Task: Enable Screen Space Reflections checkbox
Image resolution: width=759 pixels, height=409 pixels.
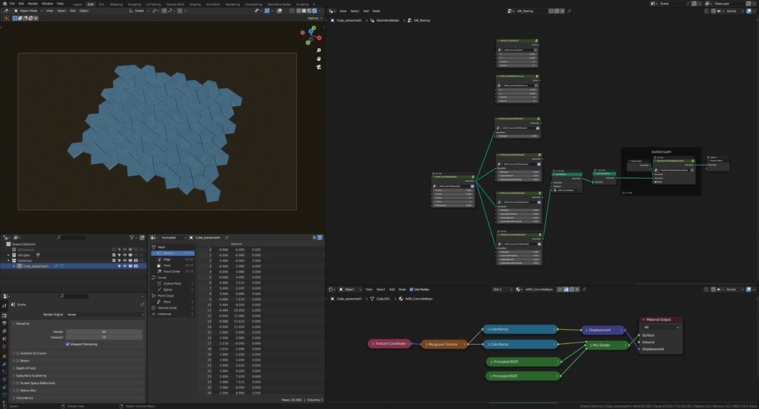Action: tap(18, 383)
